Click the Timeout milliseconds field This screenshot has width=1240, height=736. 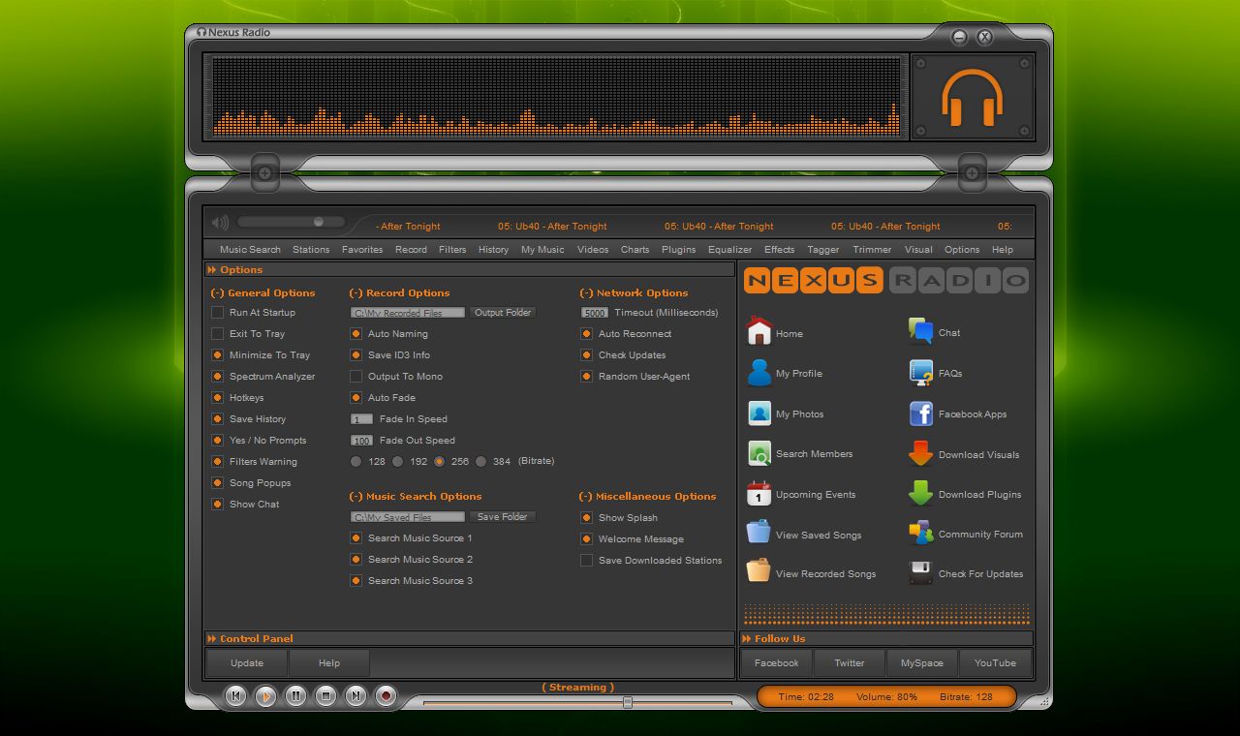click(x=595, y=313)
